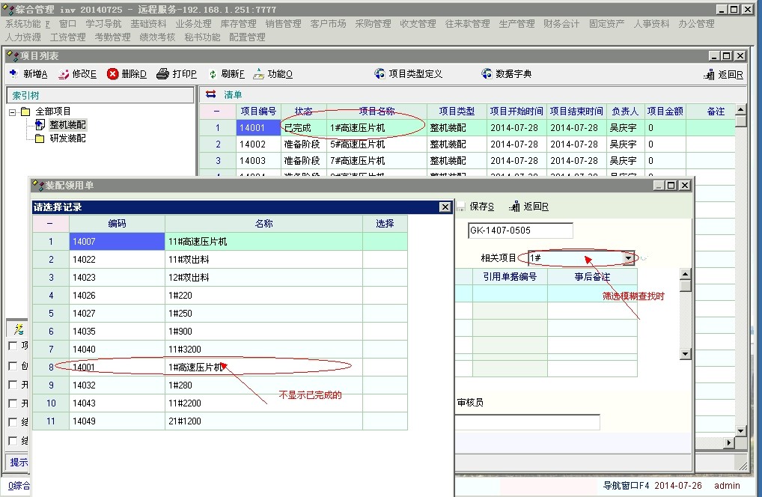
Task: Click the 修改E edit icon
Action: coord(64,74)
